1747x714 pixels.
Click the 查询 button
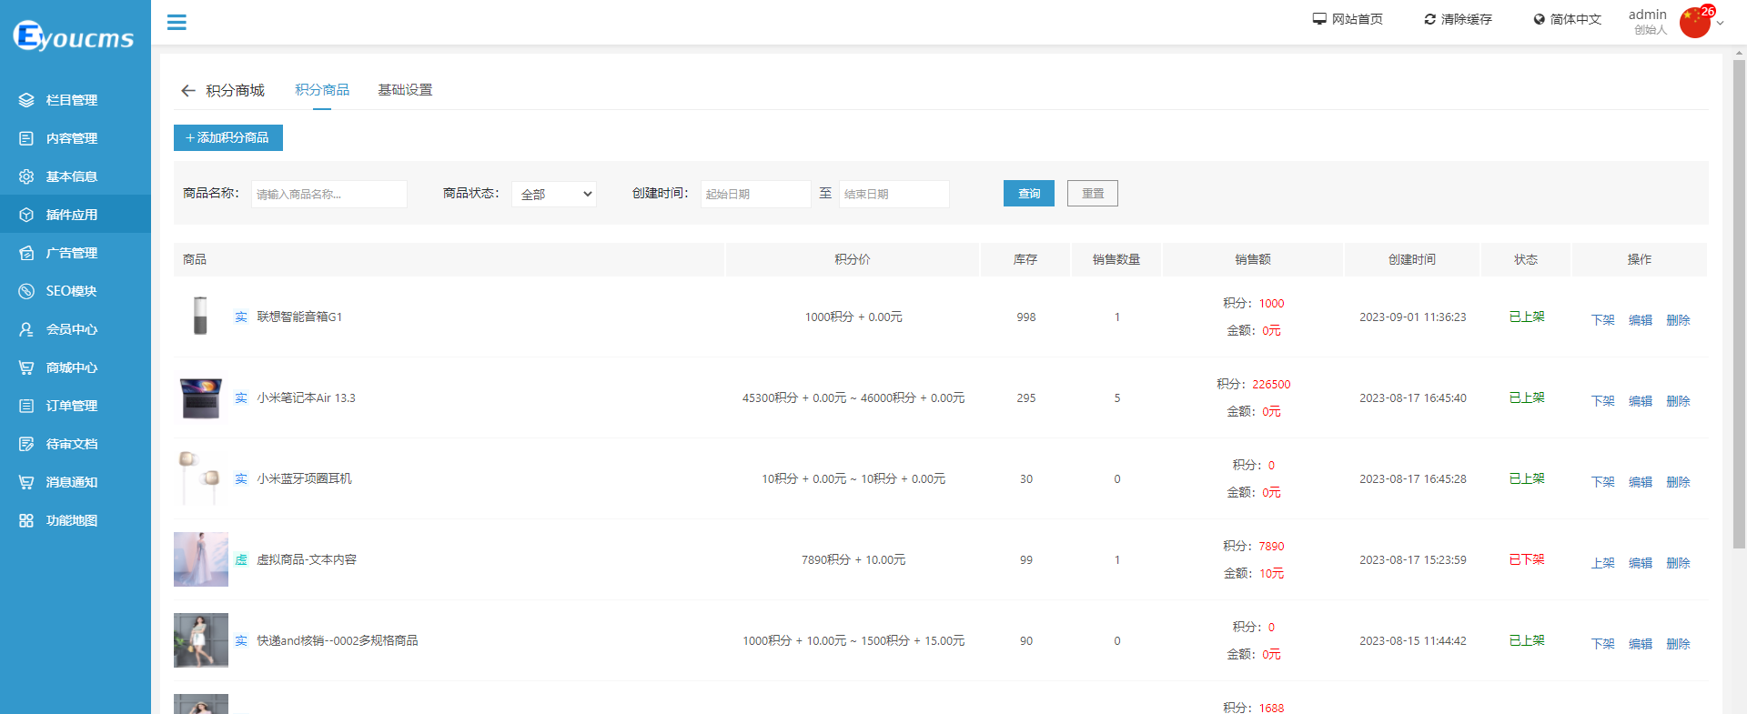click(1029, 193)
